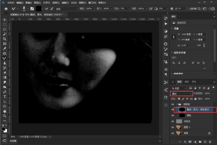Select the Eraser tool
The height and width of the screenshot is (145, 217).
(4, 73)
